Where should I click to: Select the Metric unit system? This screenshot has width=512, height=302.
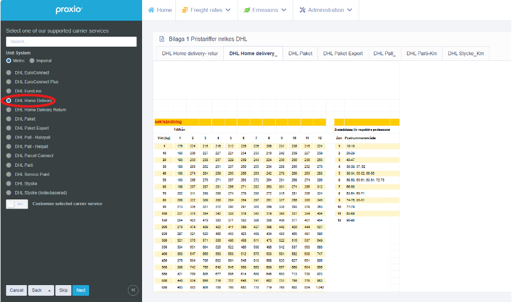point(8,61)
